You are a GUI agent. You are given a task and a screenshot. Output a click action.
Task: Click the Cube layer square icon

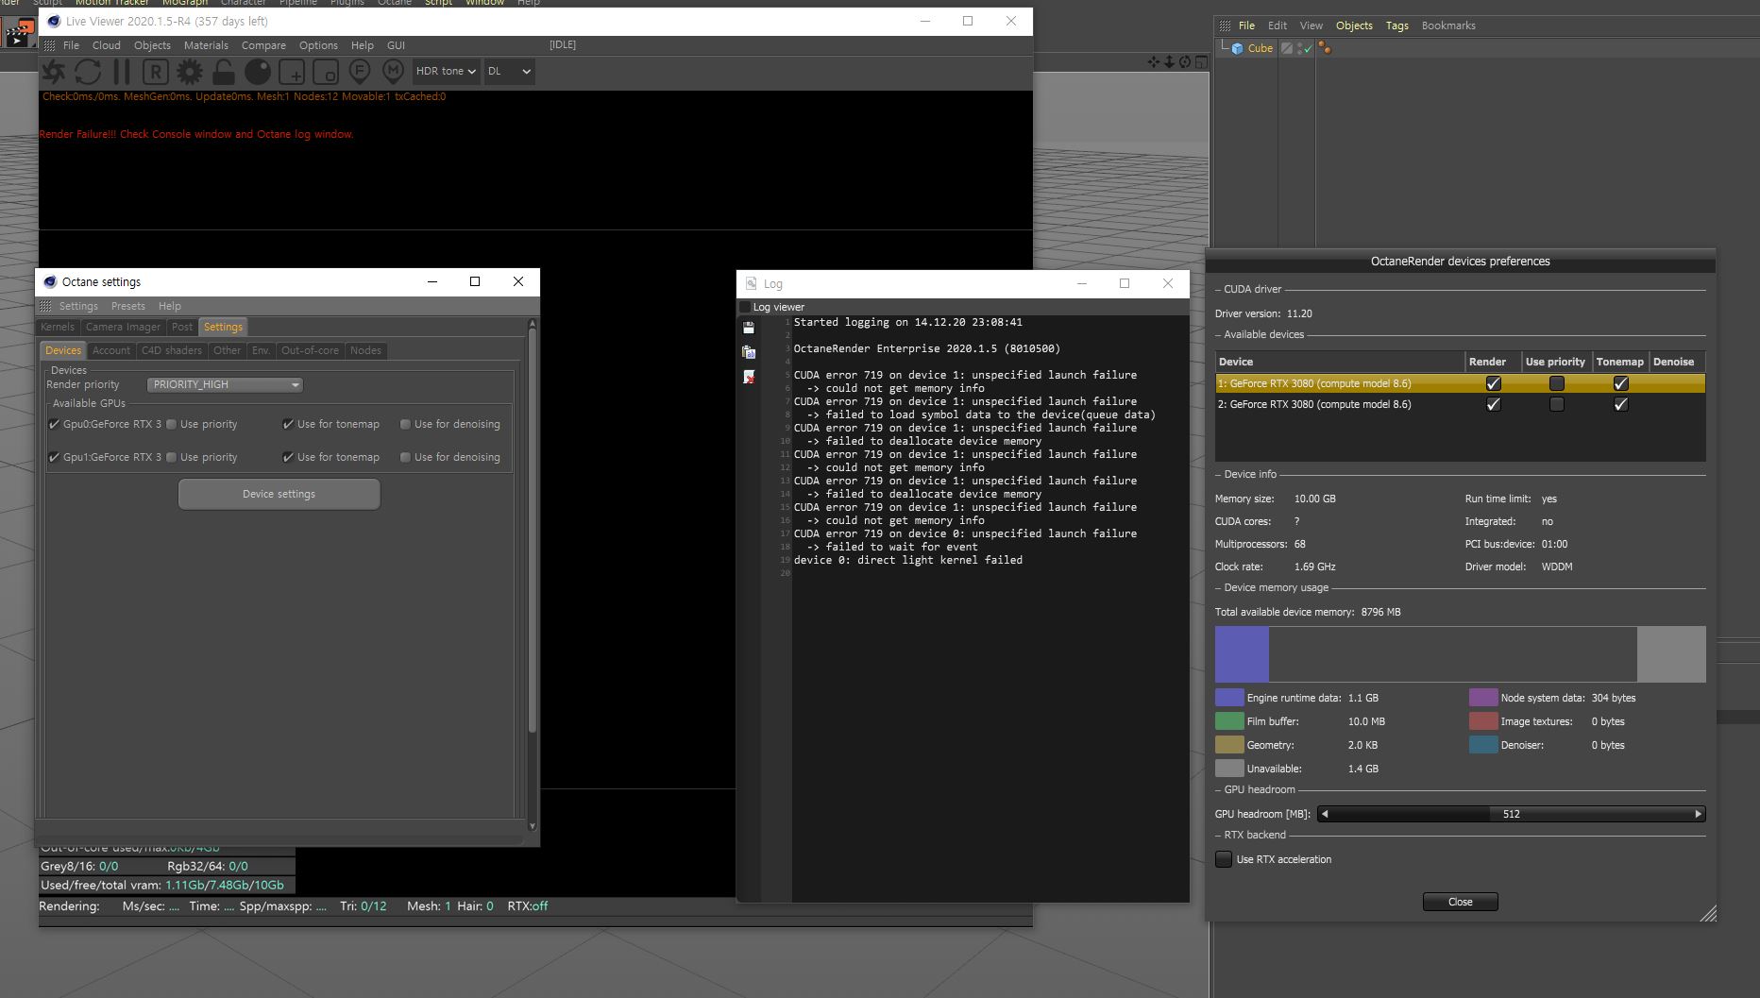coord(1286,48)
